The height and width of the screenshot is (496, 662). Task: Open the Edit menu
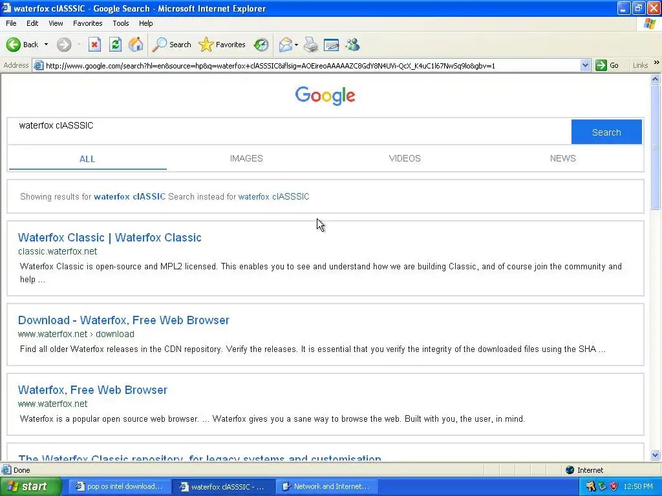coord(32,23)
